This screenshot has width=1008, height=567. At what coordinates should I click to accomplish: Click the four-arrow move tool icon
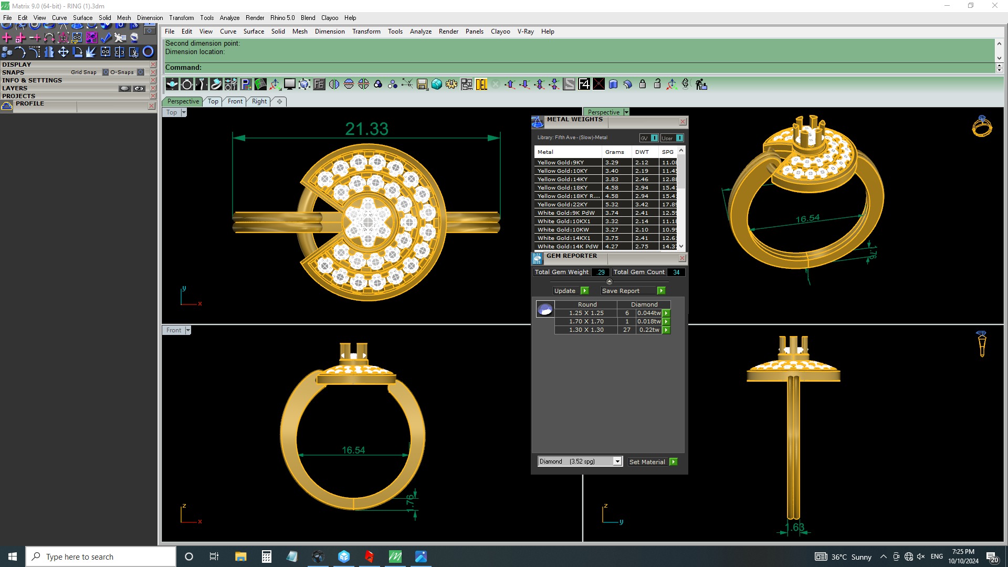63,51
